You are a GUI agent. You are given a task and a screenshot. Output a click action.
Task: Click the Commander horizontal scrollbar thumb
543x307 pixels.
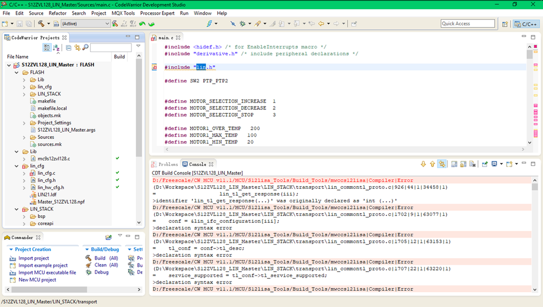49,289
